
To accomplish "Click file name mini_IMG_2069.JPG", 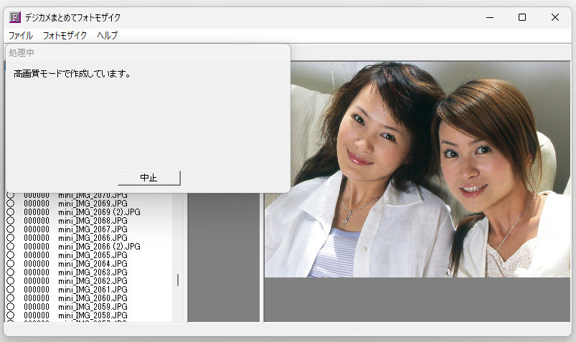I will tap(93, 204).
